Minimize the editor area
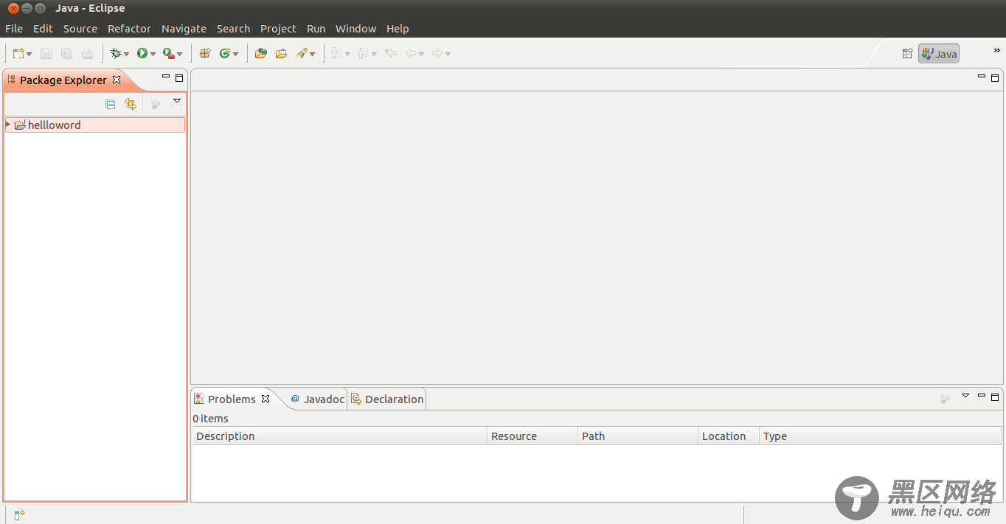This screenshot has height=524, width=1006. pyautogui.click(x=982, y=77)
